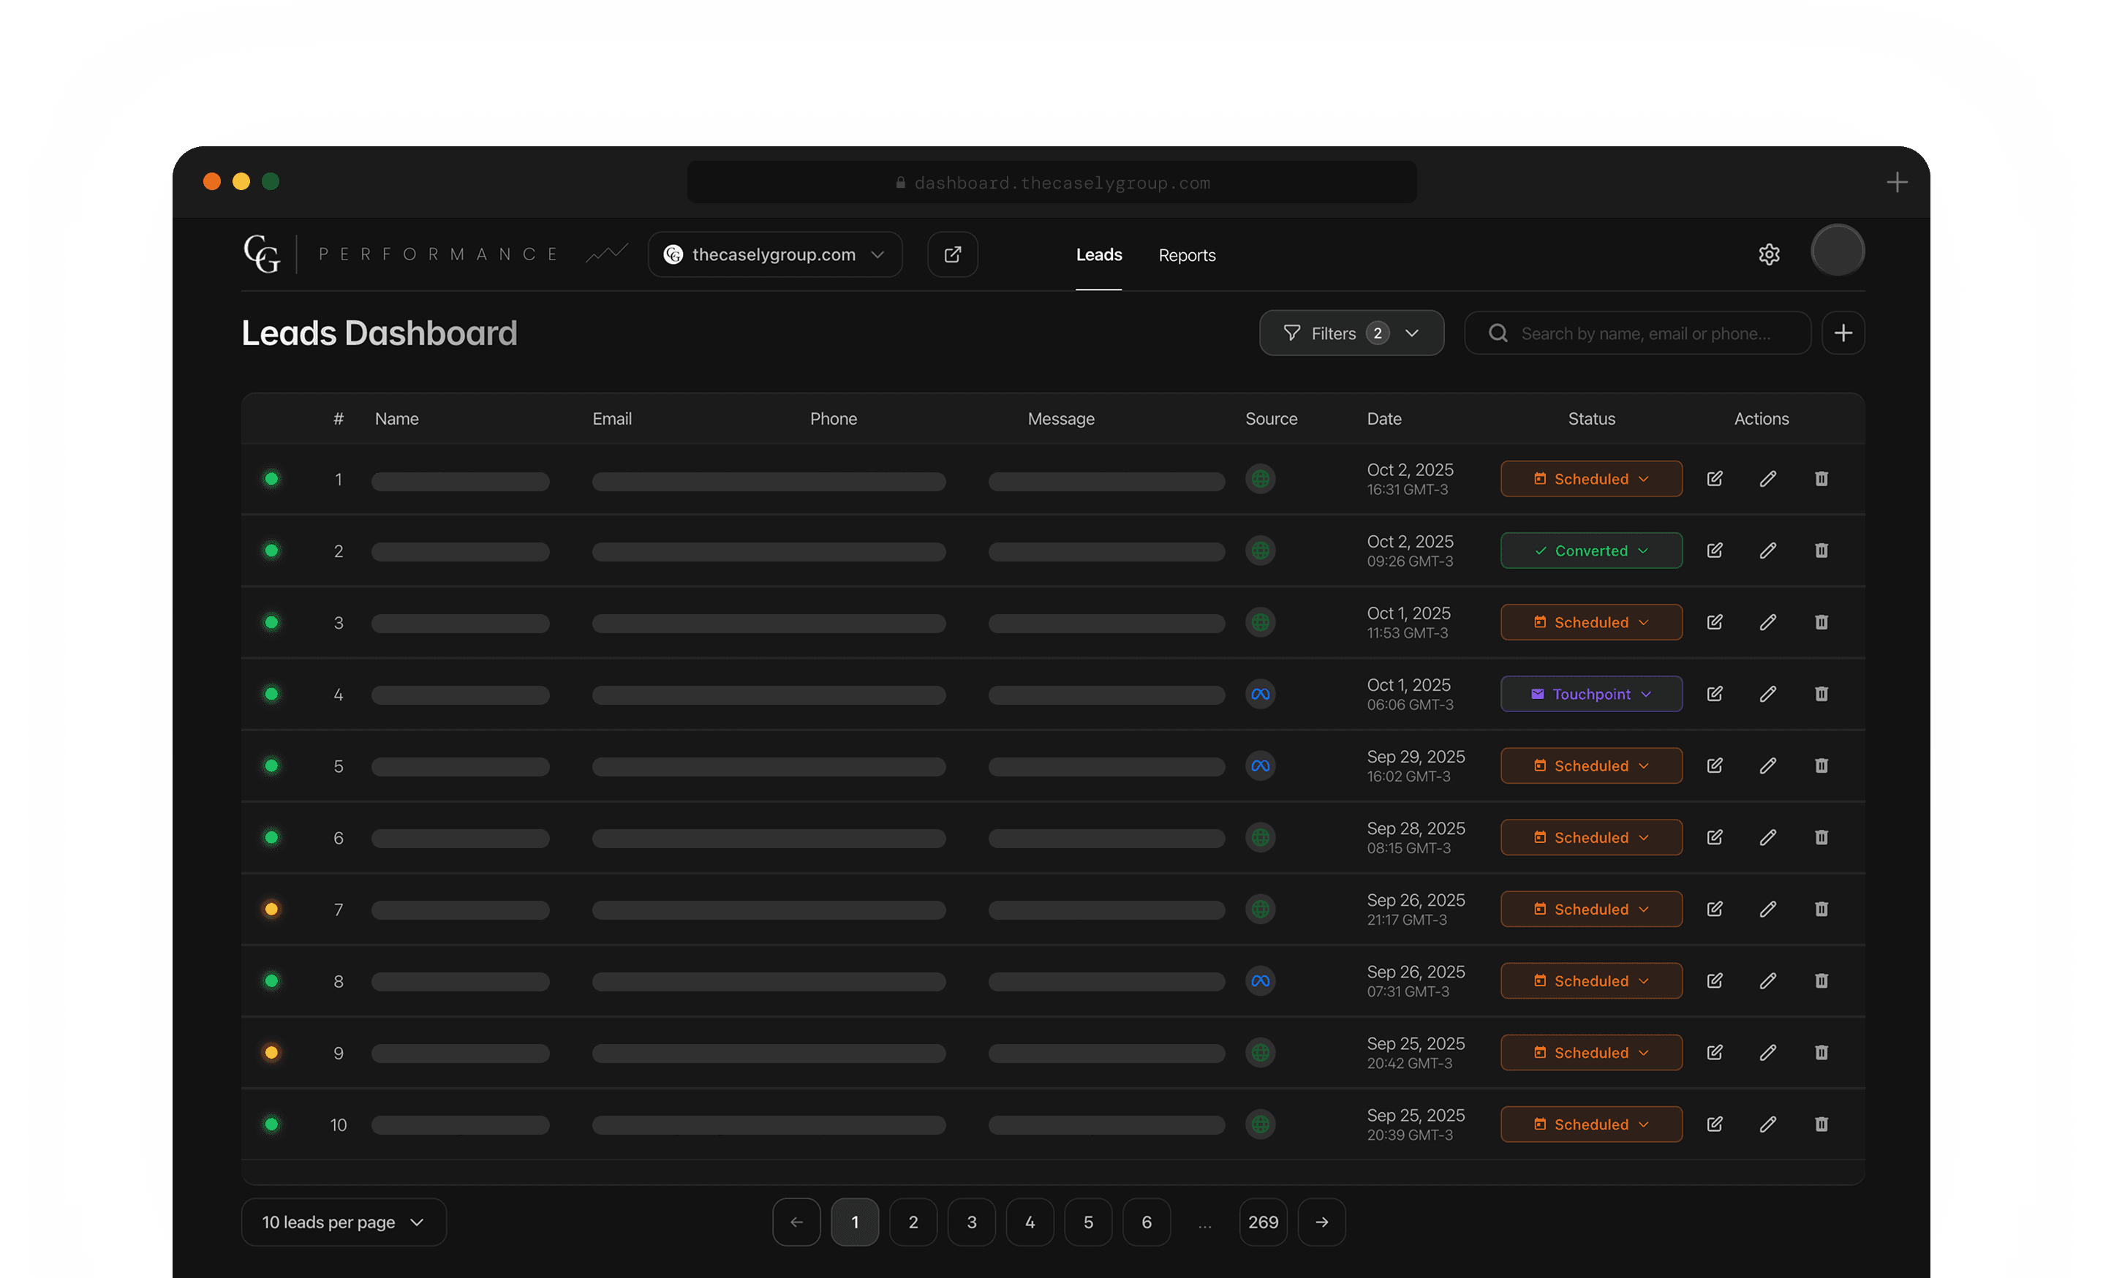Viewport: 2103px width, 1278px height.
Task: Click the search by name input field
Action: tap(1645, 333)
